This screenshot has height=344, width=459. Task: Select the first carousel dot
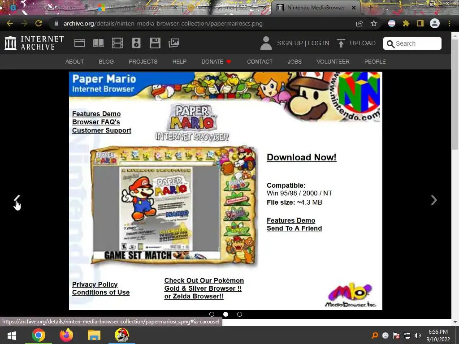[x=212, y=314]
